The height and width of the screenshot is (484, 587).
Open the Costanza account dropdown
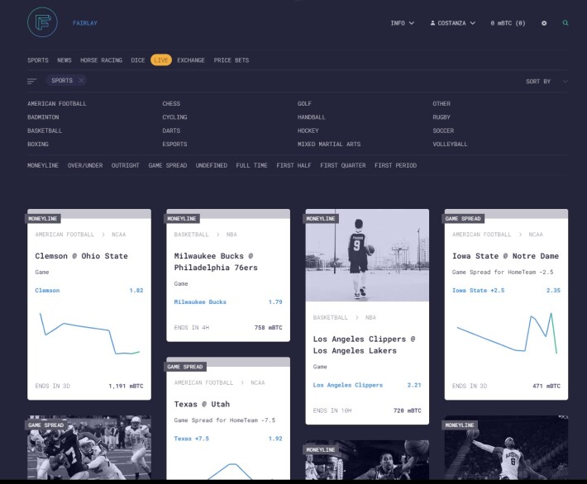point(453,23)
